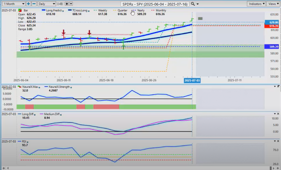Open the Indicators menu
281x170 pixels.
tap(256, 4)
